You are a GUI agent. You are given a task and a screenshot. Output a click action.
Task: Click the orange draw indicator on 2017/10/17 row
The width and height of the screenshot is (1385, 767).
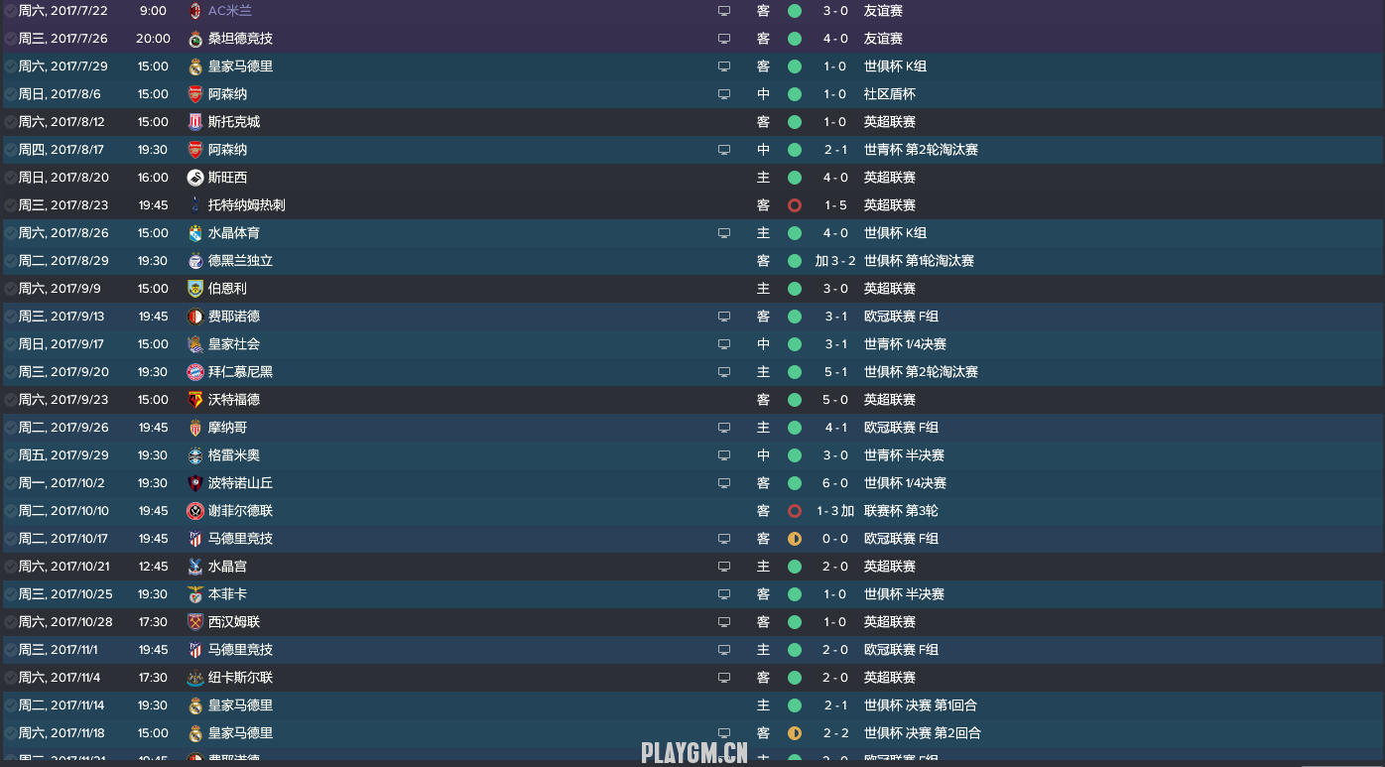click(x=795, y=539)
